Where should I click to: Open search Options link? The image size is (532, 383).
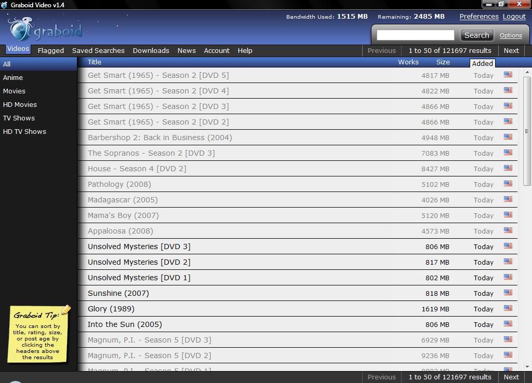click(511, 35)
